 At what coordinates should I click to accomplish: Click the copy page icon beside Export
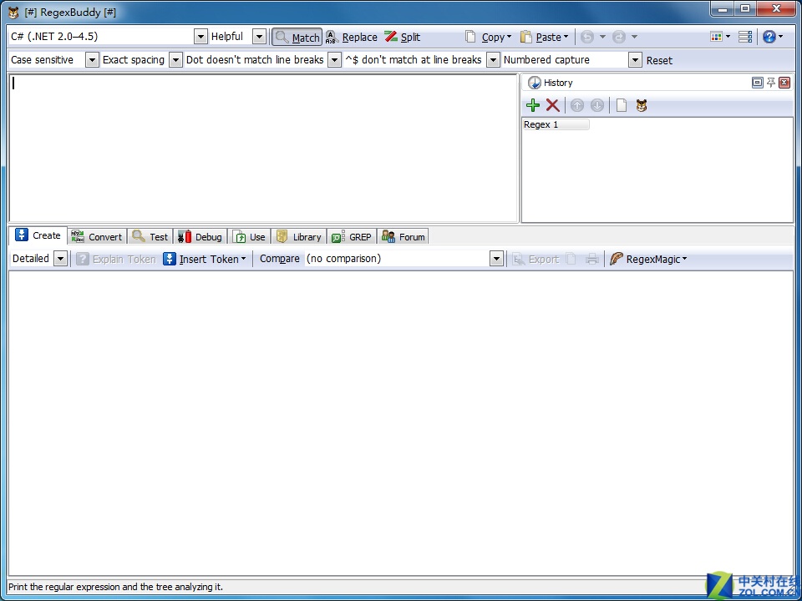[571, 259]
